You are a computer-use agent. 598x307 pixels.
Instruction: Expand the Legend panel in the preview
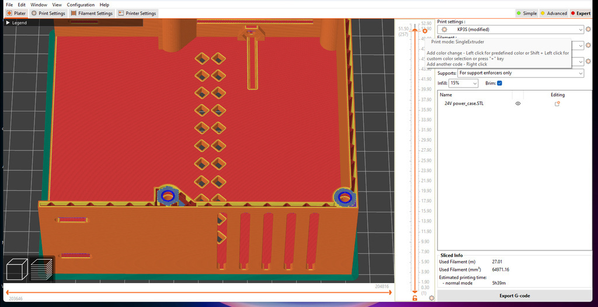(x=16, y=23)
